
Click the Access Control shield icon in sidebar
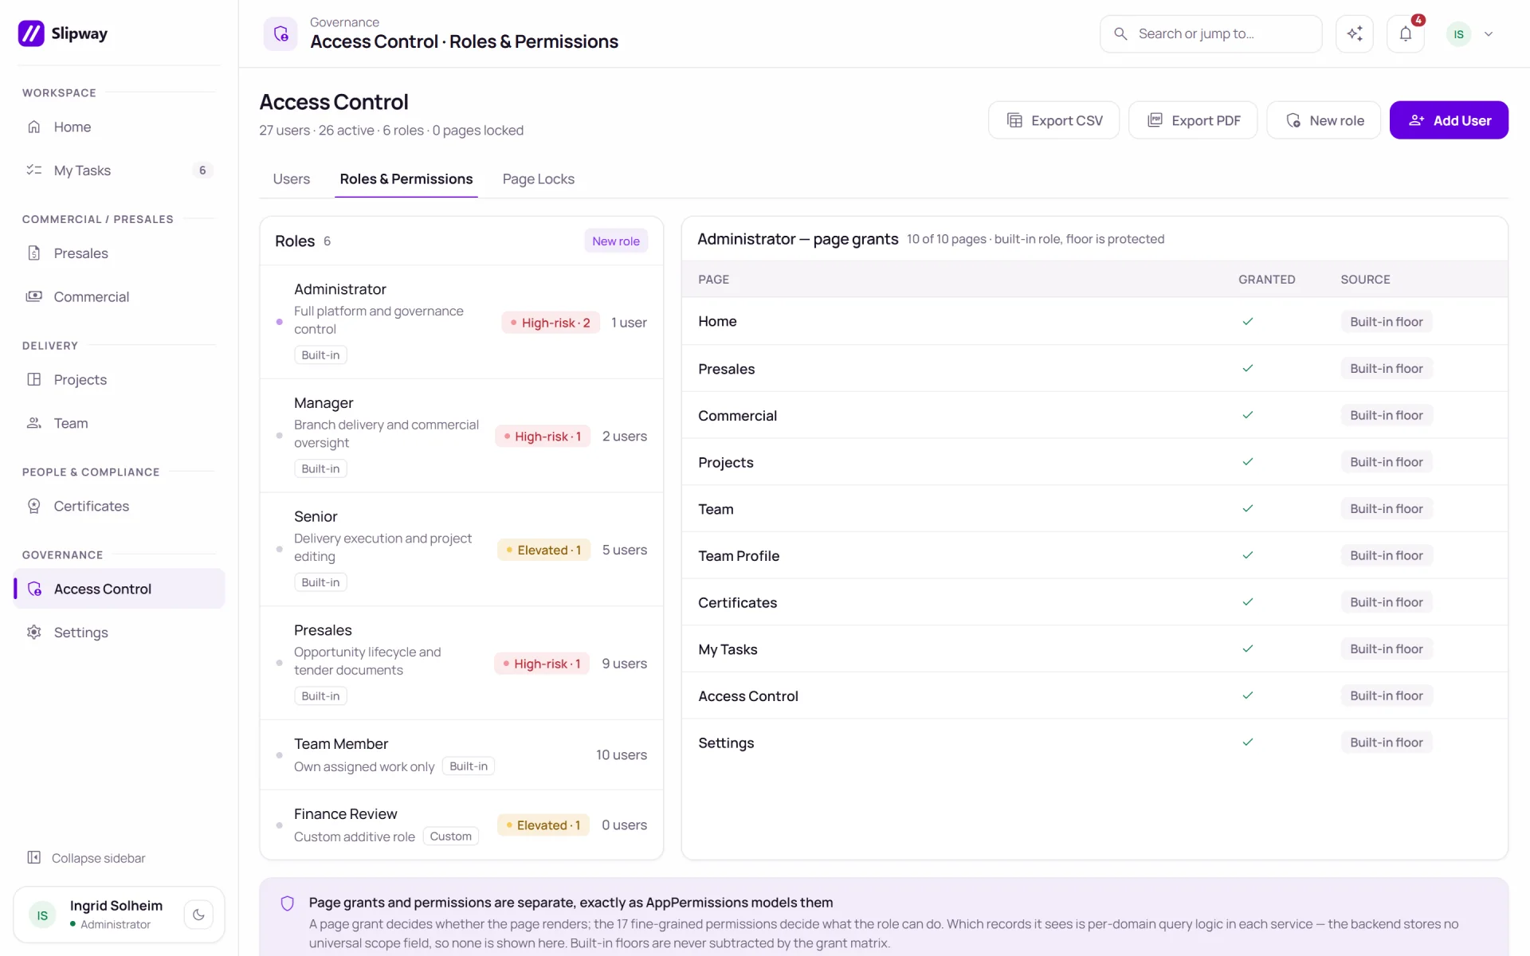tap(34, 589)
